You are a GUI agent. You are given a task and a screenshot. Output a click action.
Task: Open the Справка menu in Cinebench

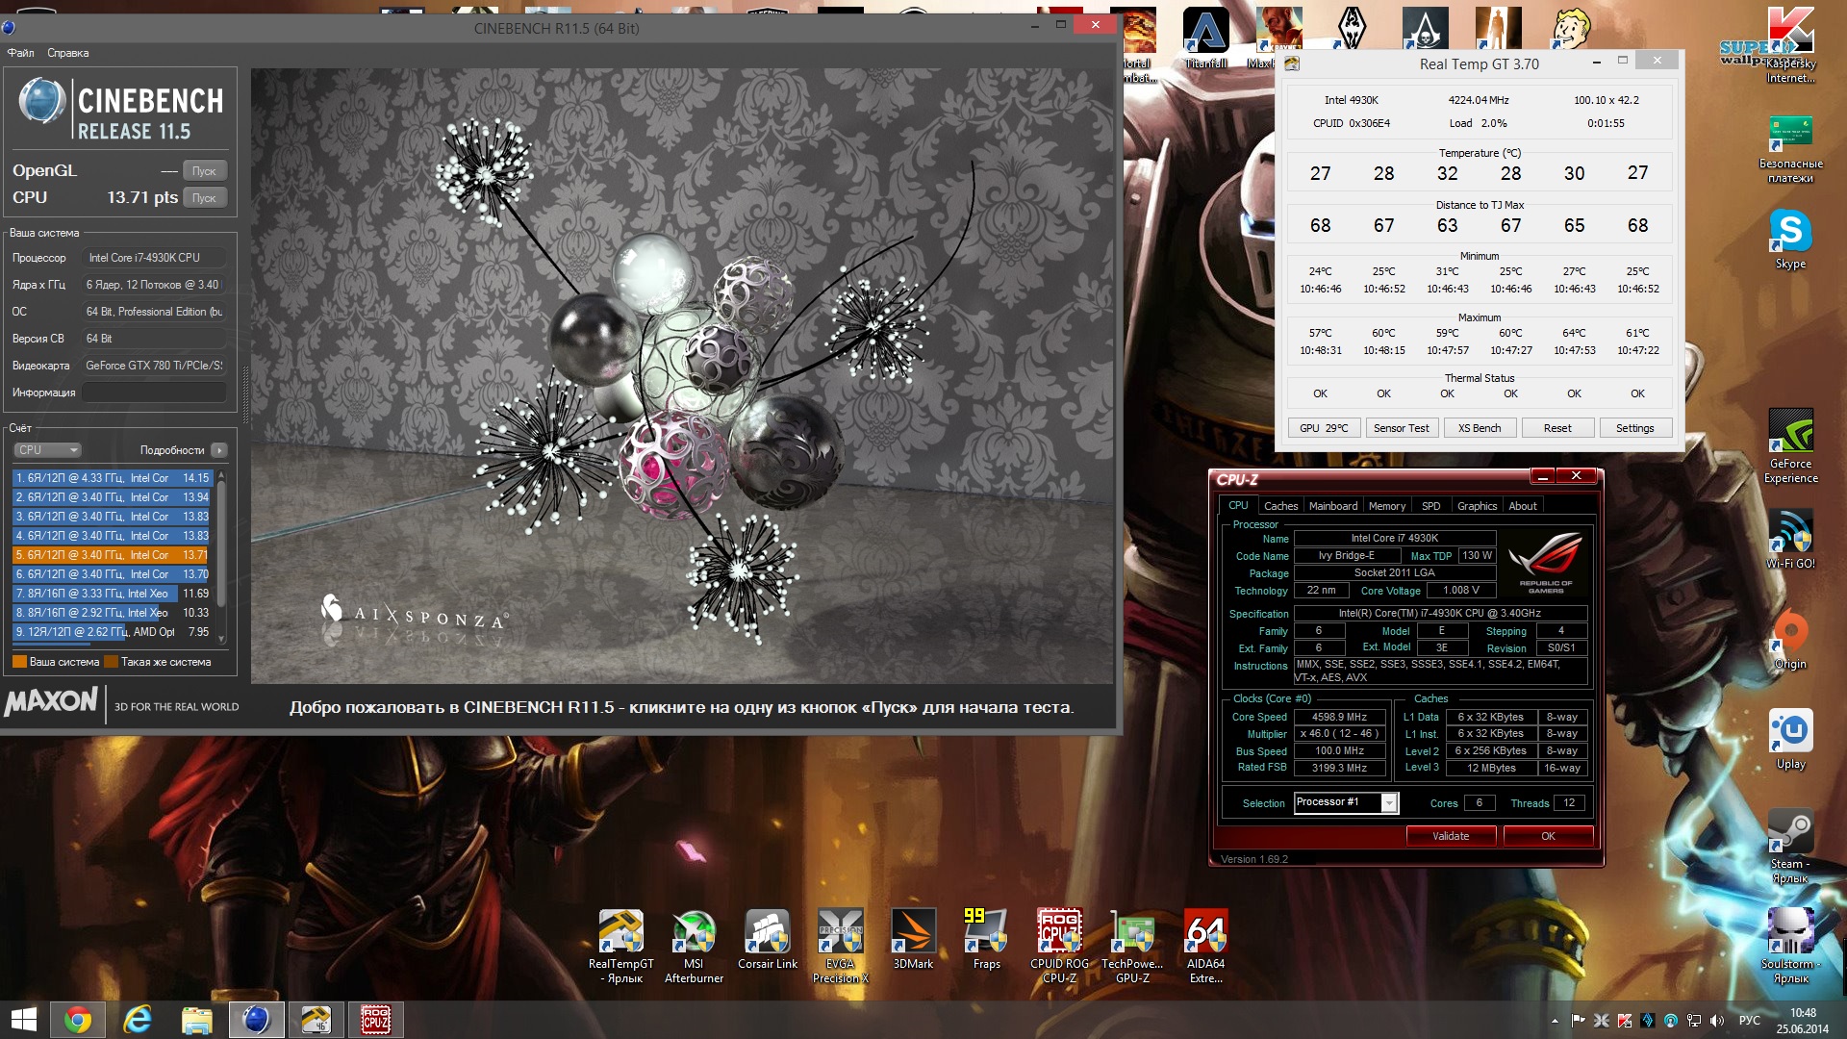pyautogui.click(x=67, y=53)
